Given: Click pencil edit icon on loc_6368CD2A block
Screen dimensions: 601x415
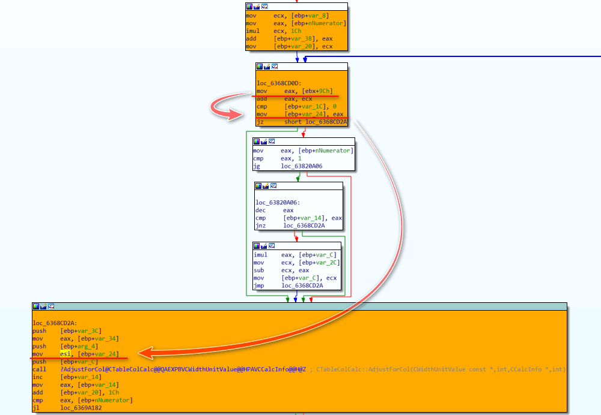Looking at the screenshot, I should point(43,306).
